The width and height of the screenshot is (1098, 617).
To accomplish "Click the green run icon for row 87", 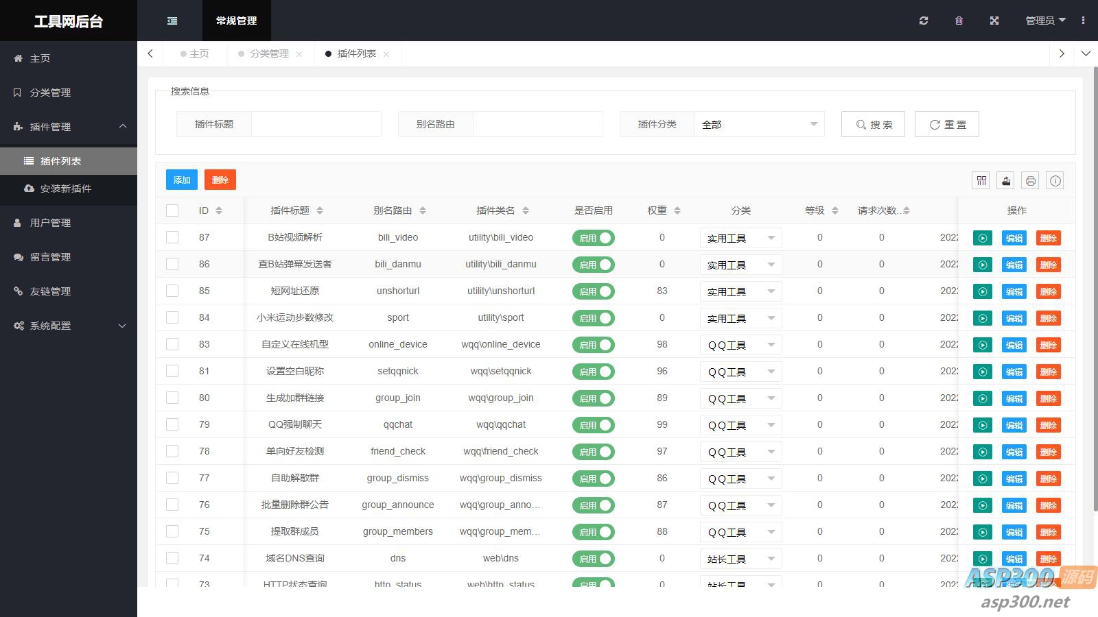I will click(983, 238).
